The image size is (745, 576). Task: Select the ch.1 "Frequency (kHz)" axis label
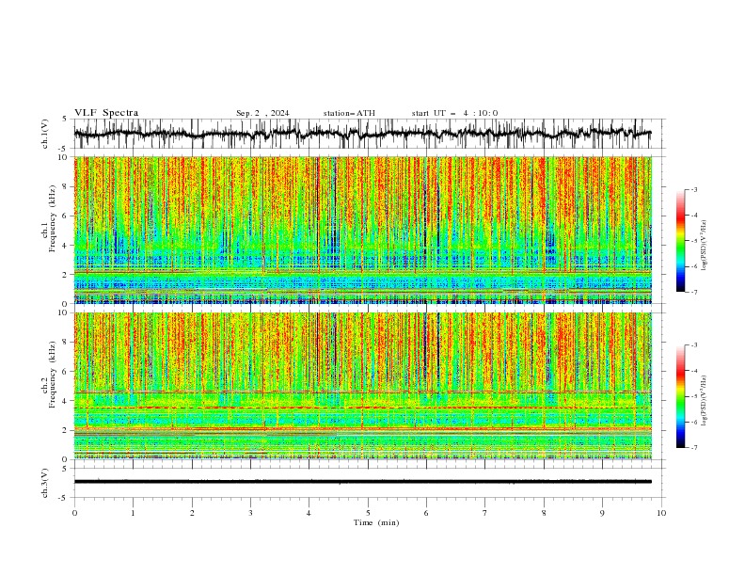[53, 218]
